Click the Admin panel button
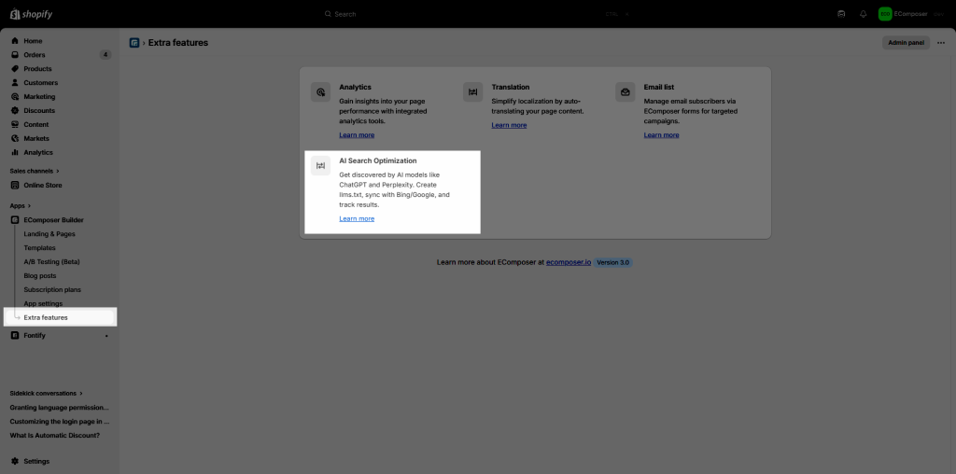The image size is (956, 474). pos(906,43)
